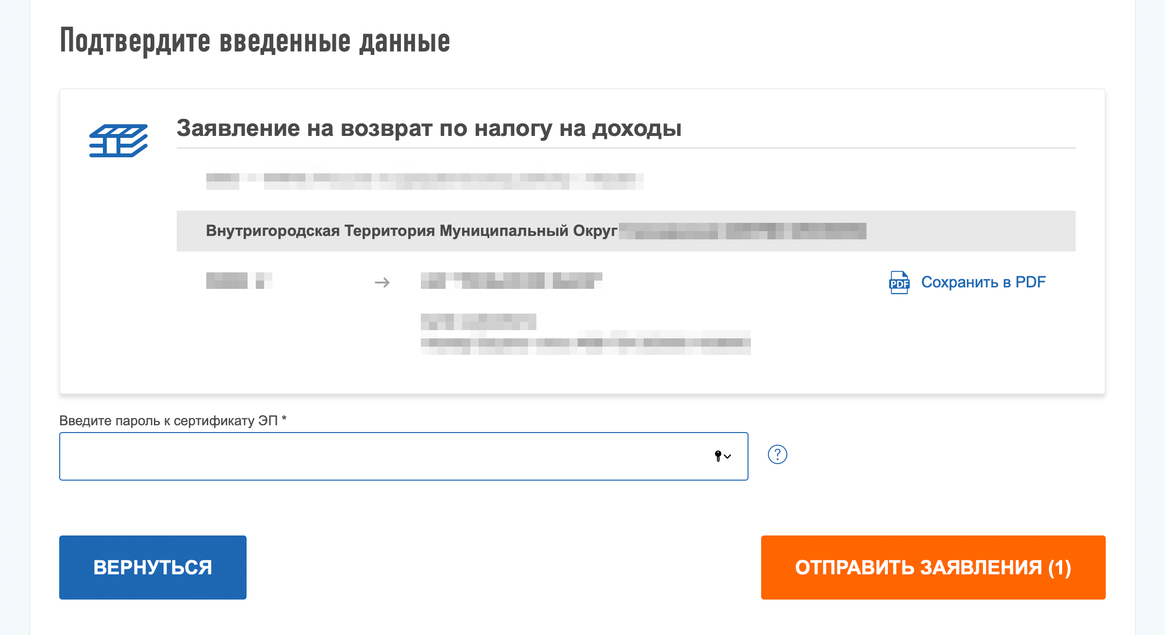Go back with the ВЕРНУТЬСЯ button
This screenshot has height=635, width=1165.
click(x=153, y=567)
